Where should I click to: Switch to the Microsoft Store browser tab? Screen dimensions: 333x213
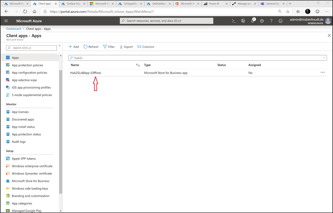(x=102, y=4)
